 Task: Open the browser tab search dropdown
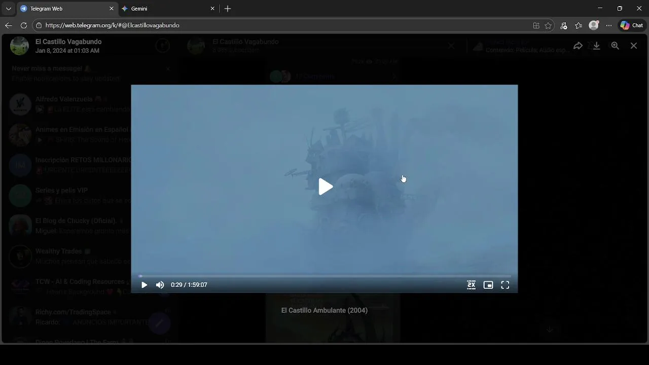tap(8, 9)
